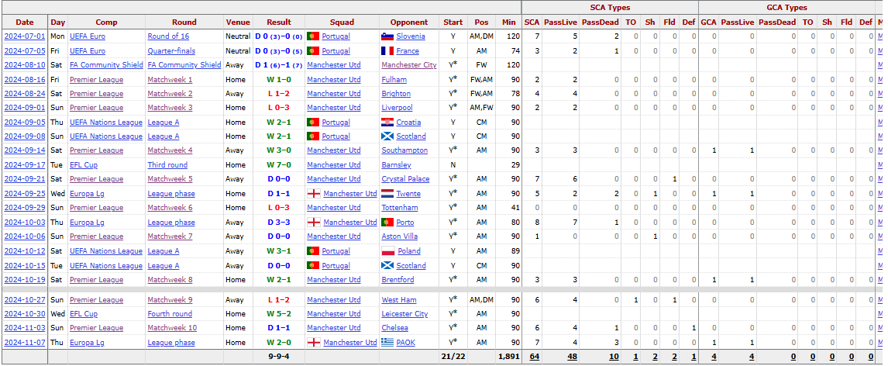The image size is (888, 366).
Task: Open UEFA Nations League link for 2024-10-12
Action: [x=106, y=251]
